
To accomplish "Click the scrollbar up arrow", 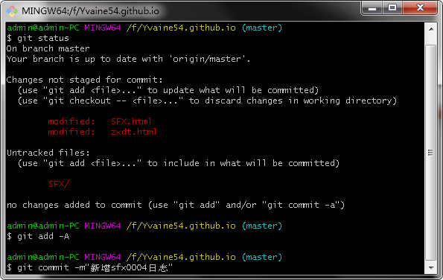I will click(431, 29).
